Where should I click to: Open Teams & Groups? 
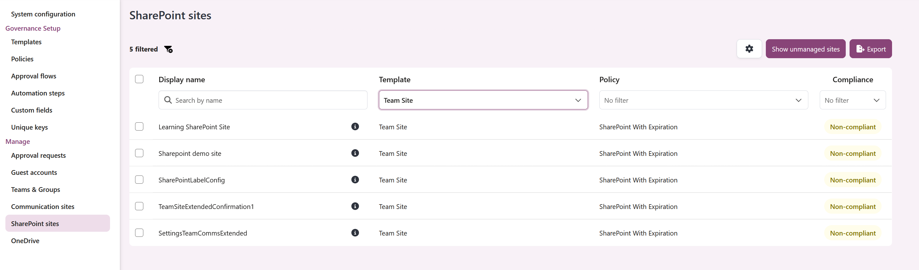click(x=36, y=190)
